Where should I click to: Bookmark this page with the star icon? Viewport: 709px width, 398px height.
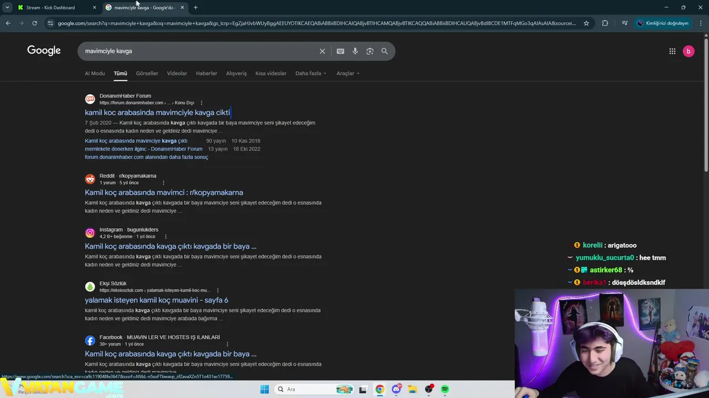(586, 23)
